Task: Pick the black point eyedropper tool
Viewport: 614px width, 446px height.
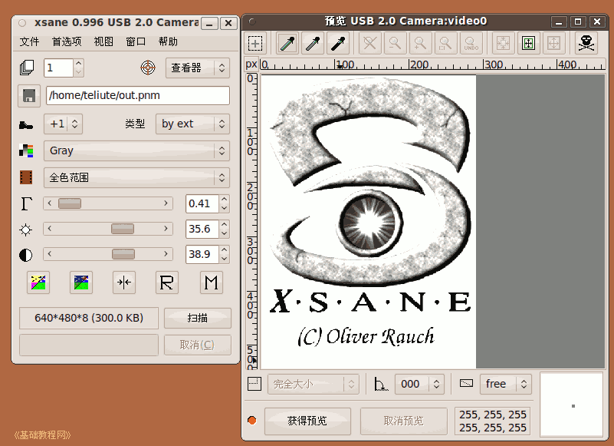Action: click(338, 43)
